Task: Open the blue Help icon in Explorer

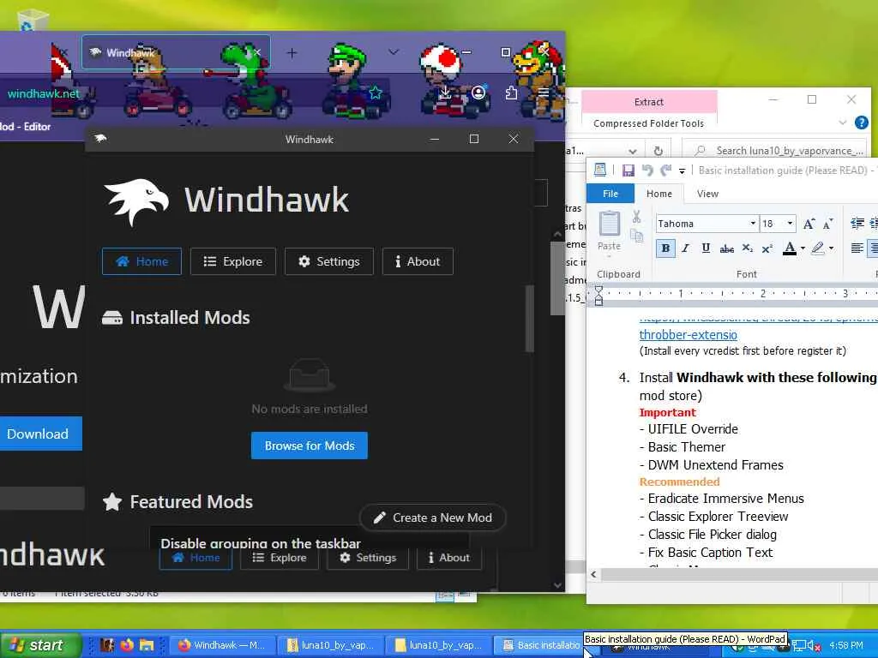Action: 862,123
